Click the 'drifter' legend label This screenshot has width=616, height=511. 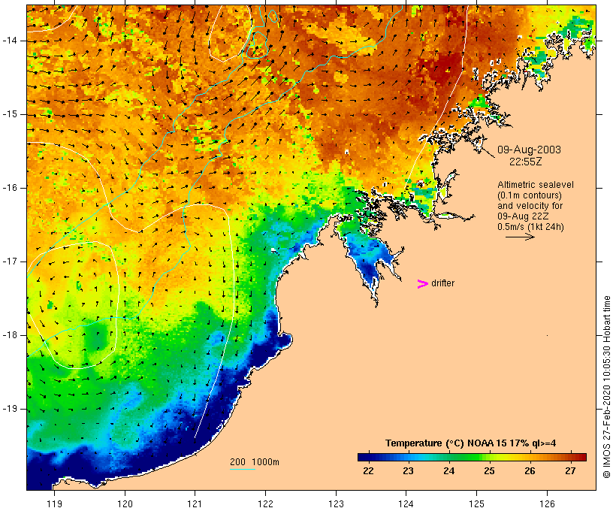pyautogui.click(x=442, y=283)
